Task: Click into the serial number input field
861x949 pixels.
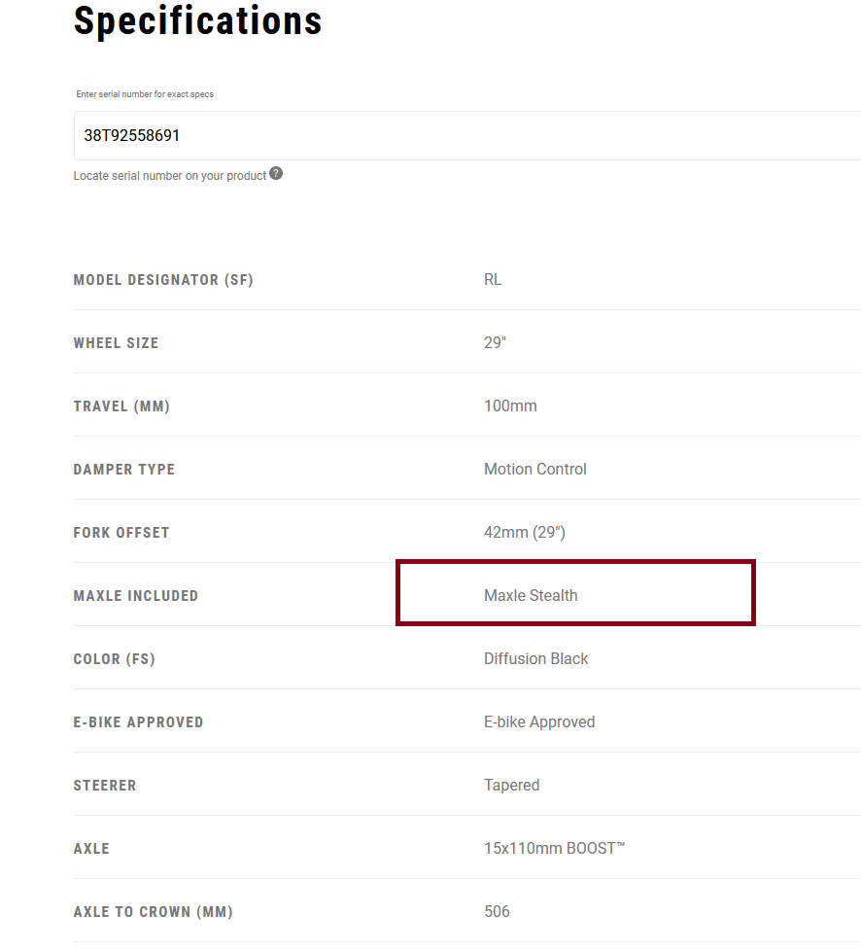Action: [466, 136]
